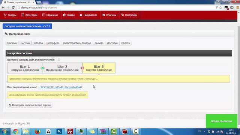The width and height of the screenshot is (240, 135).
Task: Click the browser back arrow
Action: [3, 7]
